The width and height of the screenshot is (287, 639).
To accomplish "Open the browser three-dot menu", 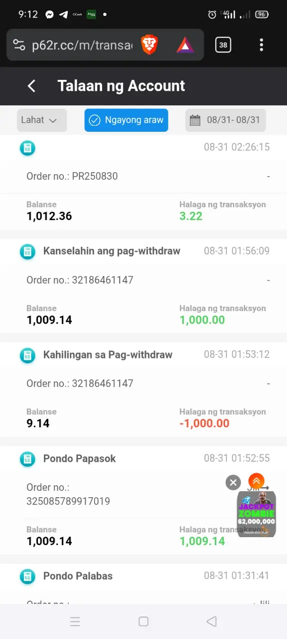I will [261, 45].
